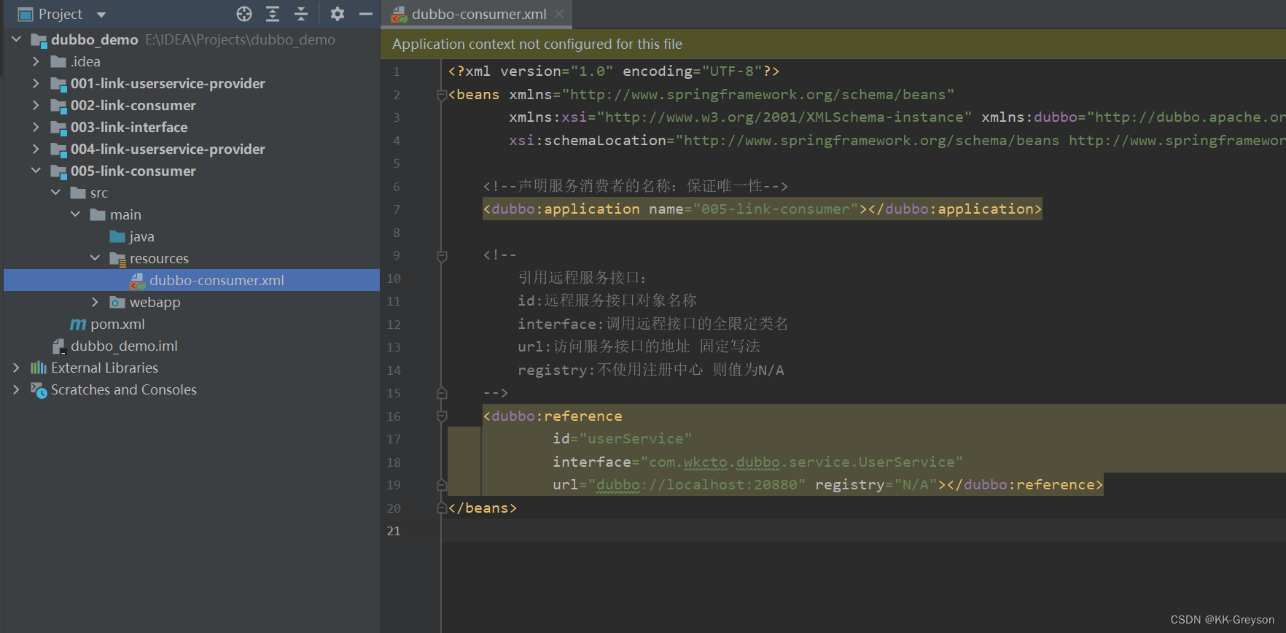Click the Project panel title icon
The height and width of the screenshot is (633, 1286).
point(26,14)
